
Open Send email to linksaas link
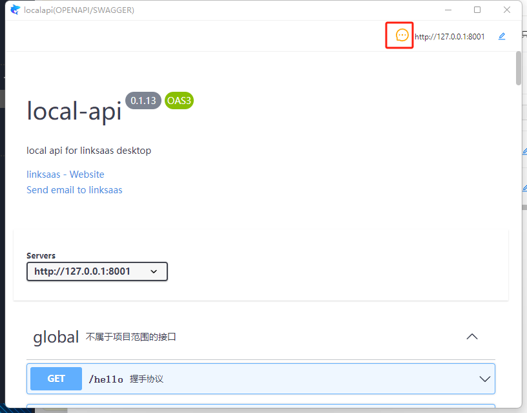point(74,189)
